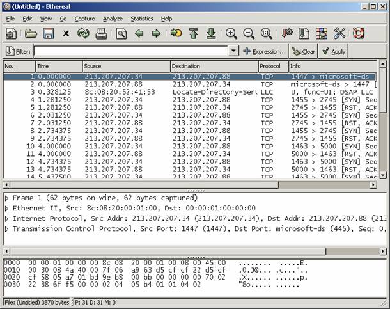Jump to first packet icon
The image size is (390, 309).
194,33
